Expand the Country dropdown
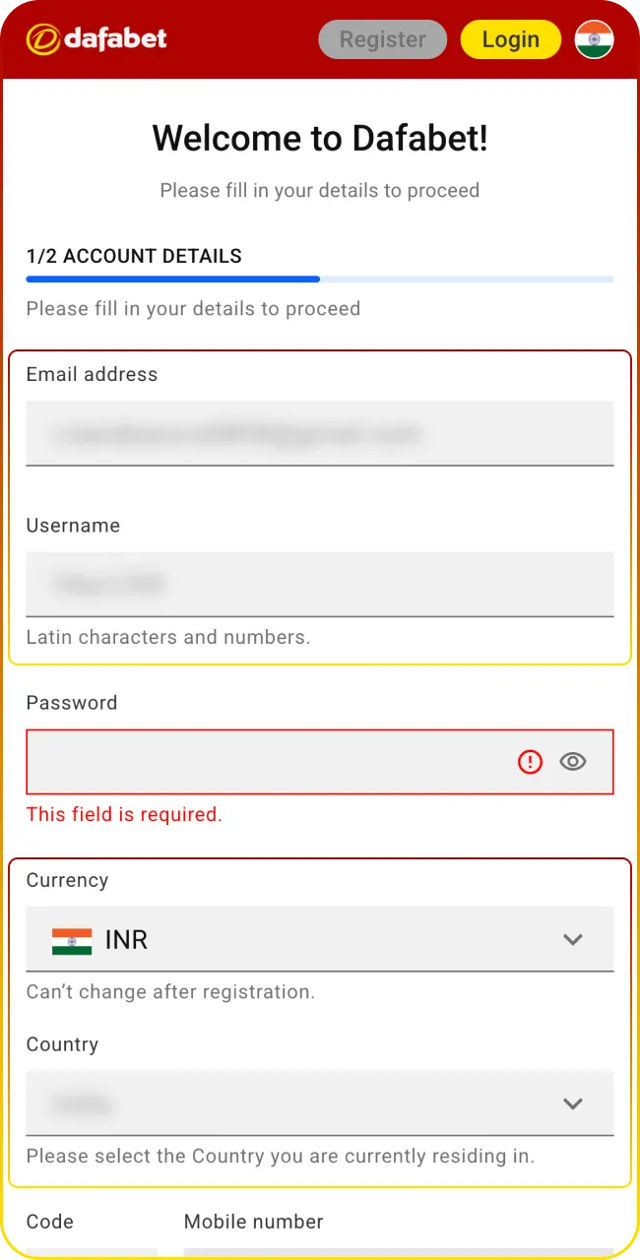The image size is (640, 1260). 320,1103
